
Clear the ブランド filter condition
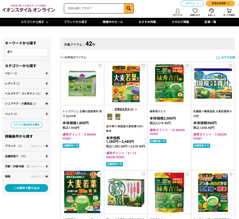[38, 146]
